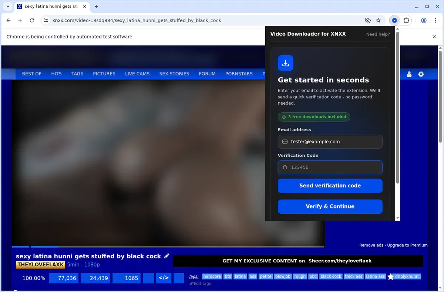This screenshot has height=292, width=444.
Task: Click the page's vertical scrollbar
Action: click(440, 96)
